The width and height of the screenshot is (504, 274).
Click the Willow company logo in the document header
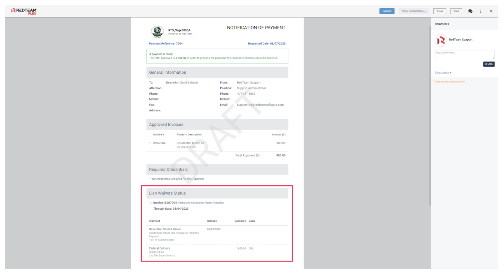[x=157, y=32]
